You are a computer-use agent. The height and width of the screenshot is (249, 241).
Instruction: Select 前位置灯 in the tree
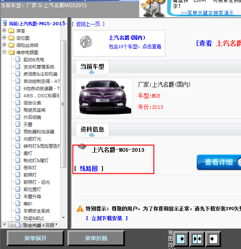click(32, 189)
